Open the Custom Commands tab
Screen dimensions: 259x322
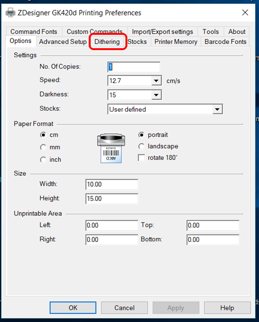coord(95,32)
